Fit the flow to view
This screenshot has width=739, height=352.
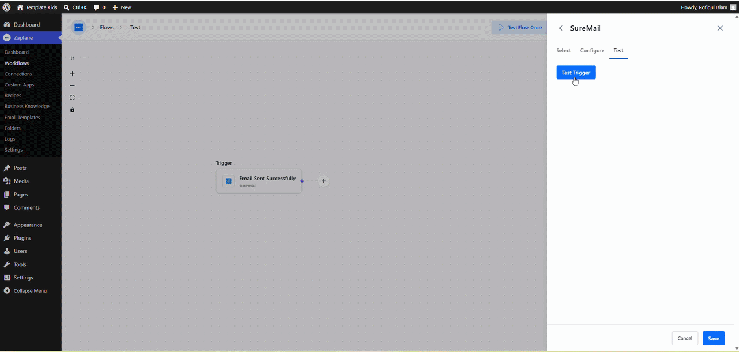[x=72, y=97]
